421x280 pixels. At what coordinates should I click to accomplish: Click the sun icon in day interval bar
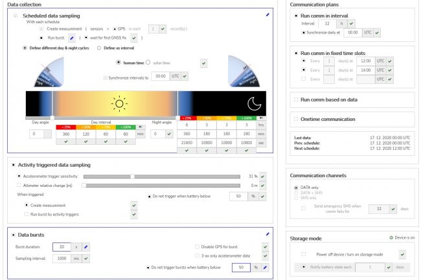[119, 103]
